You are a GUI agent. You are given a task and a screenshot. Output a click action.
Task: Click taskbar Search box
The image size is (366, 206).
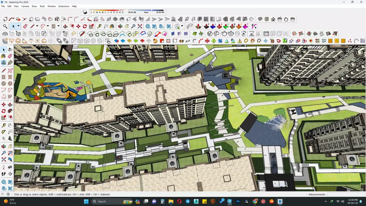(112, 201)
